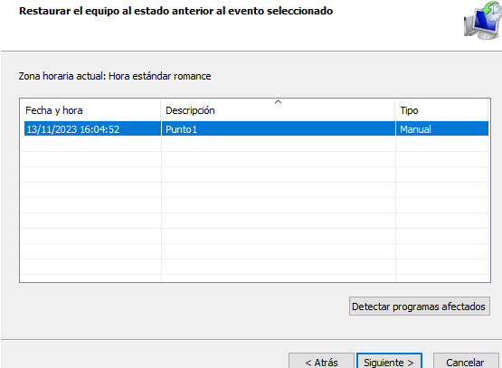Click the Zona horaria actual label

pos(115,76)
